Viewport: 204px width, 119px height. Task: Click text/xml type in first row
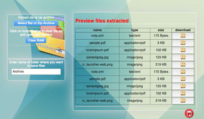[x=135, y=35]
